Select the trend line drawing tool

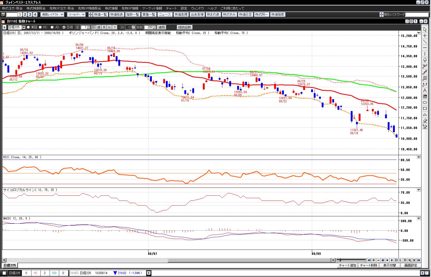(425, 42)
